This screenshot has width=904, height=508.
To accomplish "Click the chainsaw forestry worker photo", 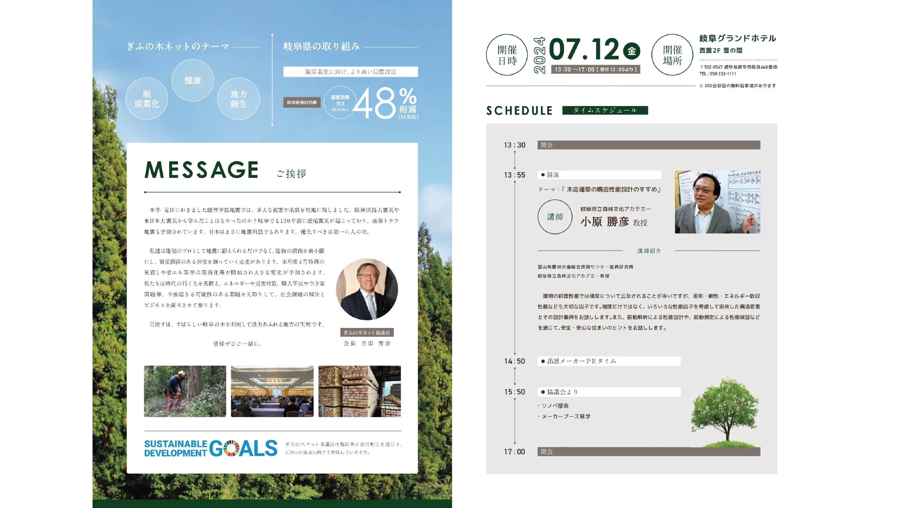I will tap(185, 391).
